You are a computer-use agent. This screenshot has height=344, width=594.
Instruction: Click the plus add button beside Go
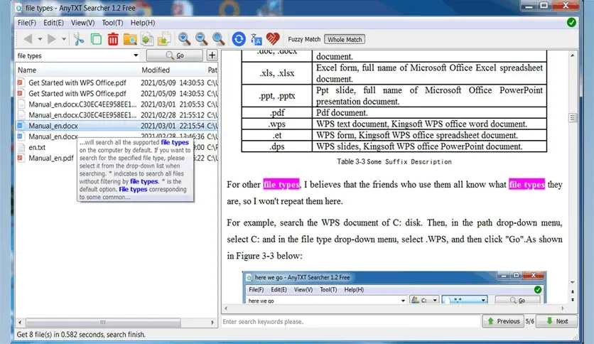212,55
